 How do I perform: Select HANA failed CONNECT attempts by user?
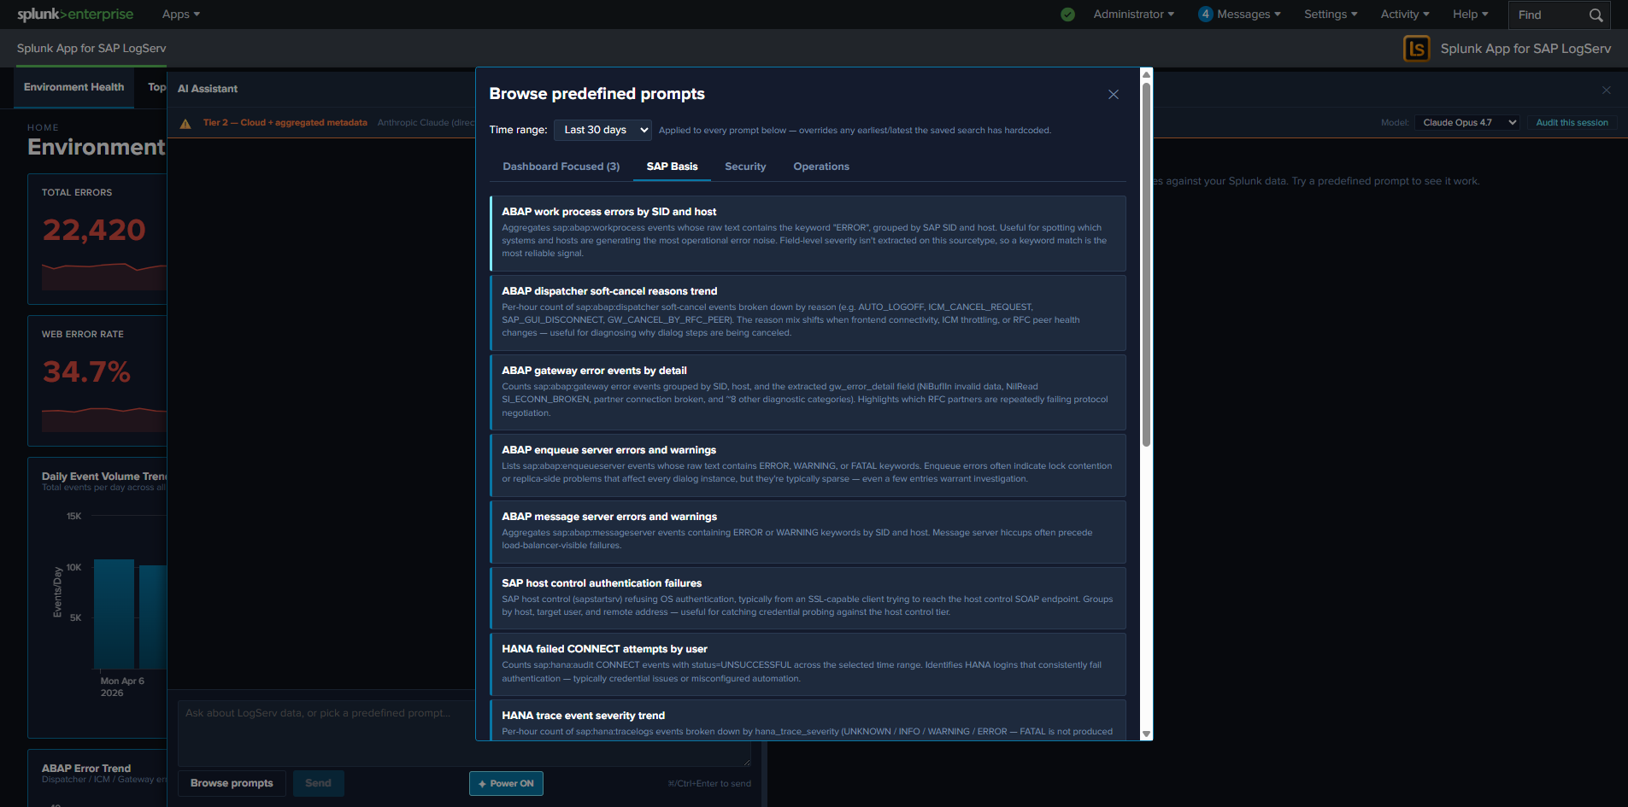click(808, 664)
